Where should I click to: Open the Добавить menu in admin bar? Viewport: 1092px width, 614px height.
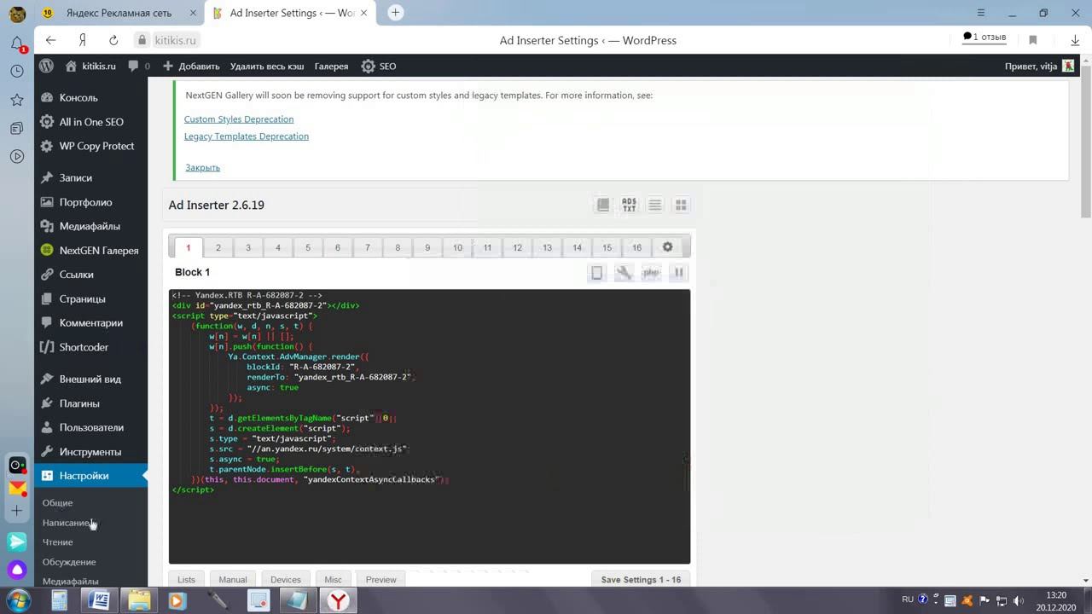point(191,66)
